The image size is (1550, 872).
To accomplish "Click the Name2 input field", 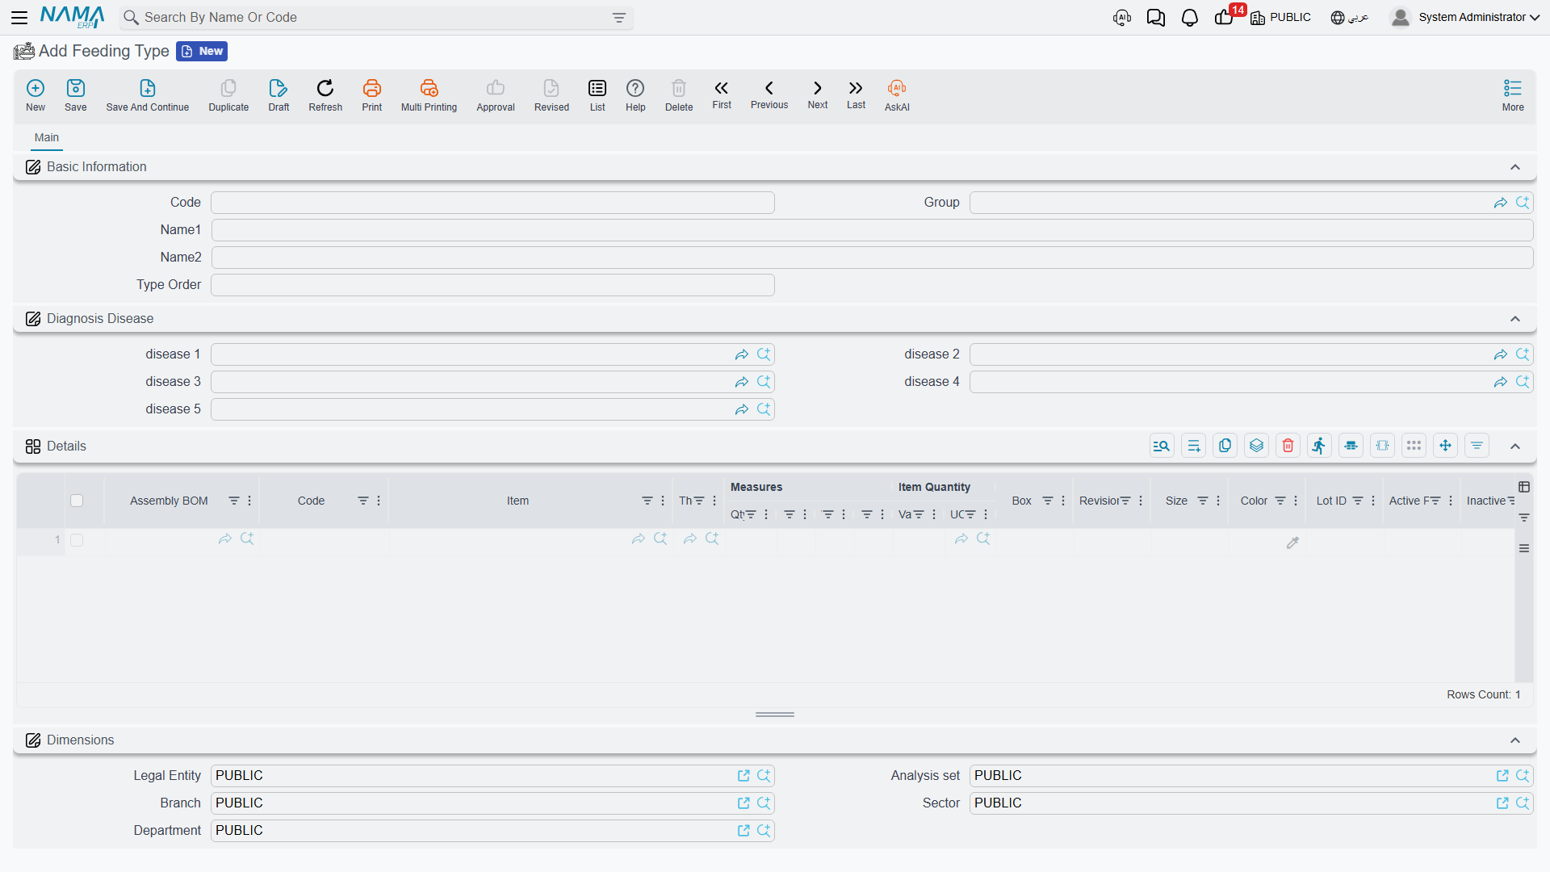I will point(872,258).
